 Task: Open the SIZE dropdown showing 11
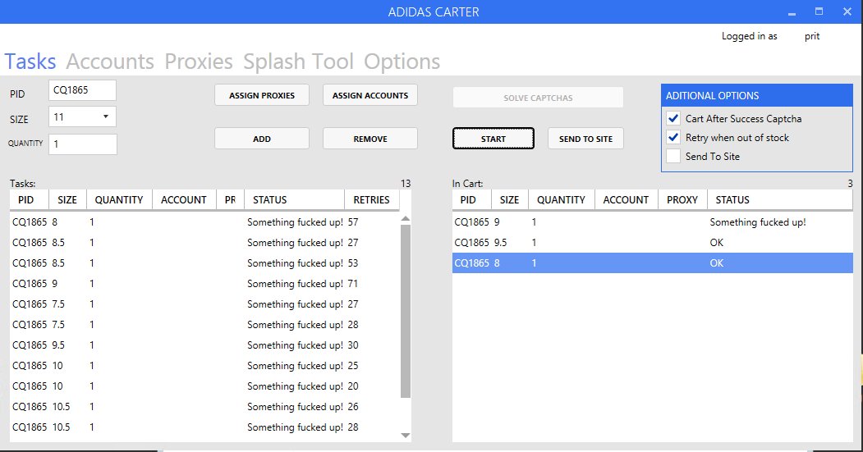pos(83,116)
